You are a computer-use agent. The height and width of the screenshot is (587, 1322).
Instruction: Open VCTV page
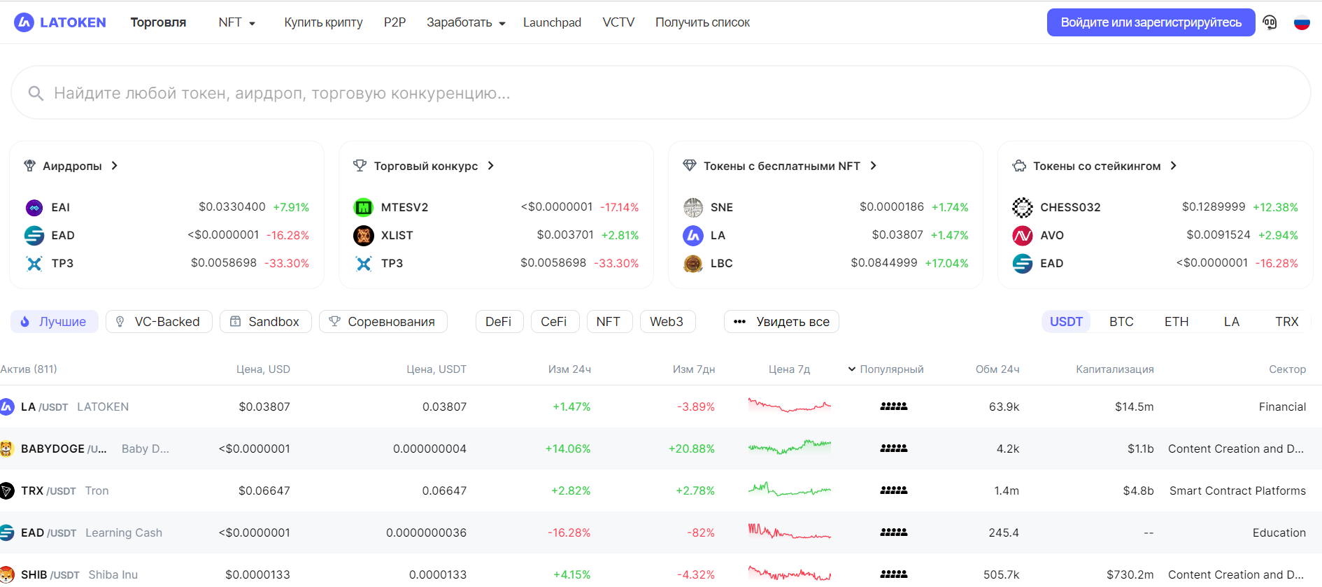tap(618, 22)
